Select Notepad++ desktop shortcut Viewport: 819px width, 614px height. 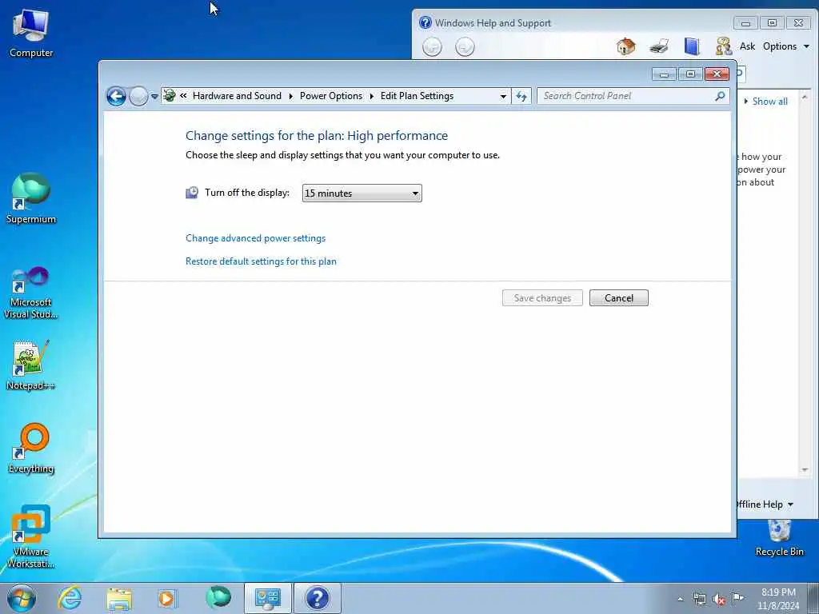click(x=31, y=365)
